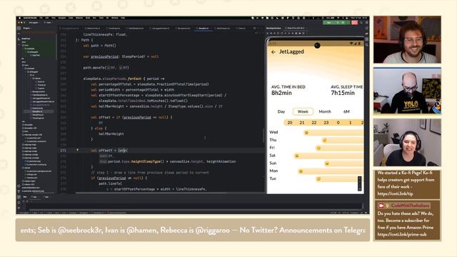Viewport: 457px width, 257px height.
Task: Tap the Thu sleep bar emoji
Action: [324, 140]
